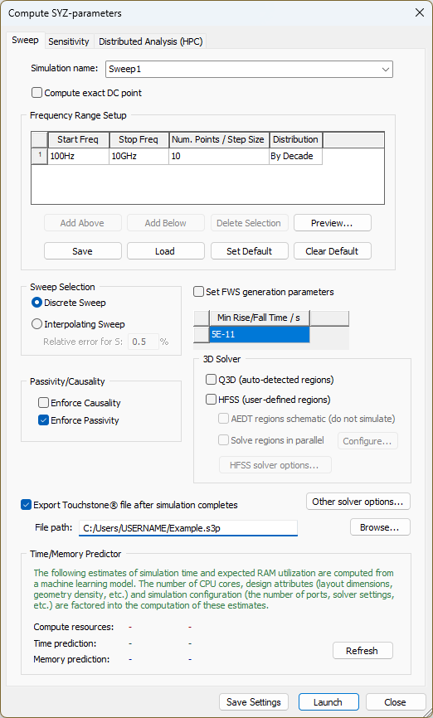Viewport: 433px width, 718px height.
Task: Click the Save Settings button
Action: pyautogui.click(x=253, y=702)
